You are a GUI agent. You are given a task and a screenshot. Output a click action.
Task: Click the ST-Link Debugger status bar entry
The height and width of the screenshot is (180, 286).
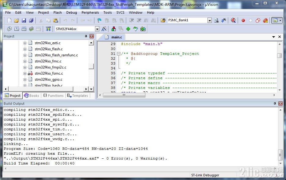tap(205, 175)
